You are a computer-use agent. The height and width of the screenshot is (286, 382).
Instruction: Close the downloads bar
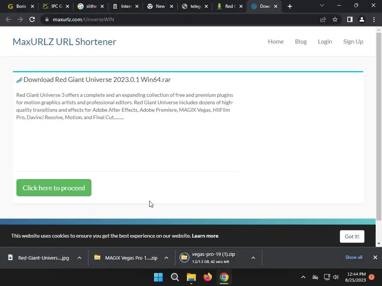[375, 257]
